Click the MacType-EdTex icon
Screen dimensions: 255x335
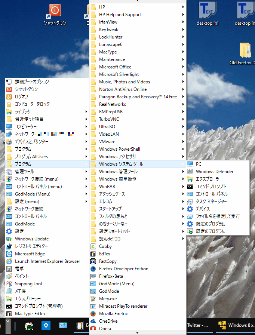tap(9, 314)
